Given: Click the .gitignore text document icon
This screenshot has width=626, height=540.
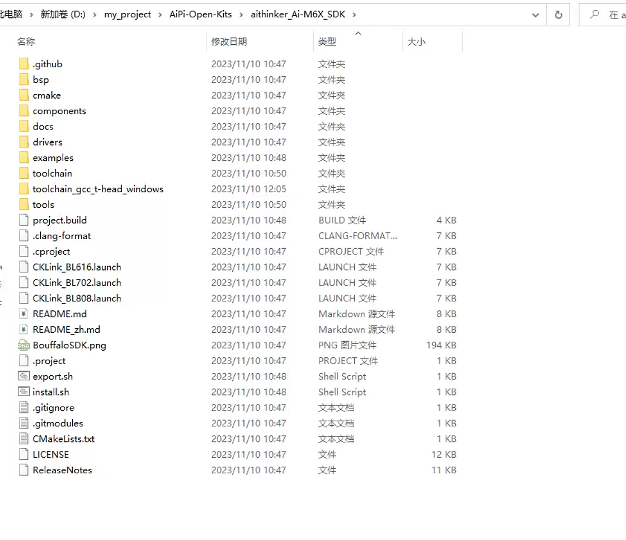Looking at the screenshot, I should coord(23,408).
